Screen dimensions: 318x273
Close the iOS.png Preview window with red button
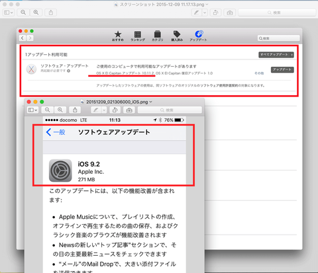28,102
